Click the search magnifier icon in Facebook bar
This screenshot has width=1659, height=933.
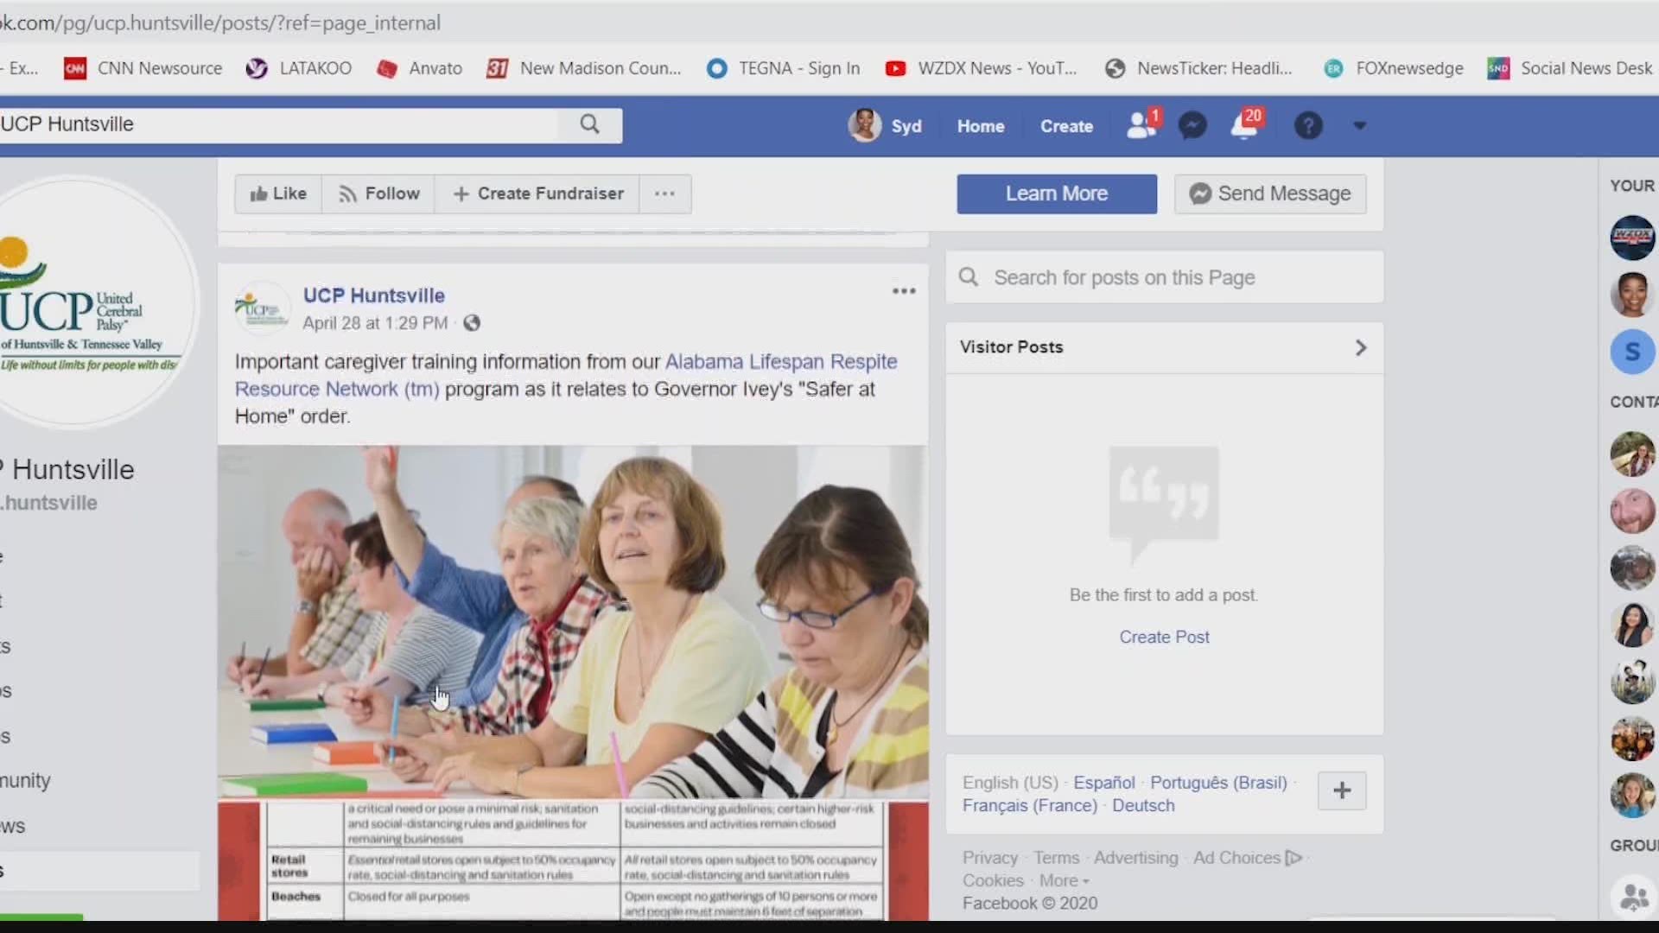pyautogui.click(x=590, y=124)
